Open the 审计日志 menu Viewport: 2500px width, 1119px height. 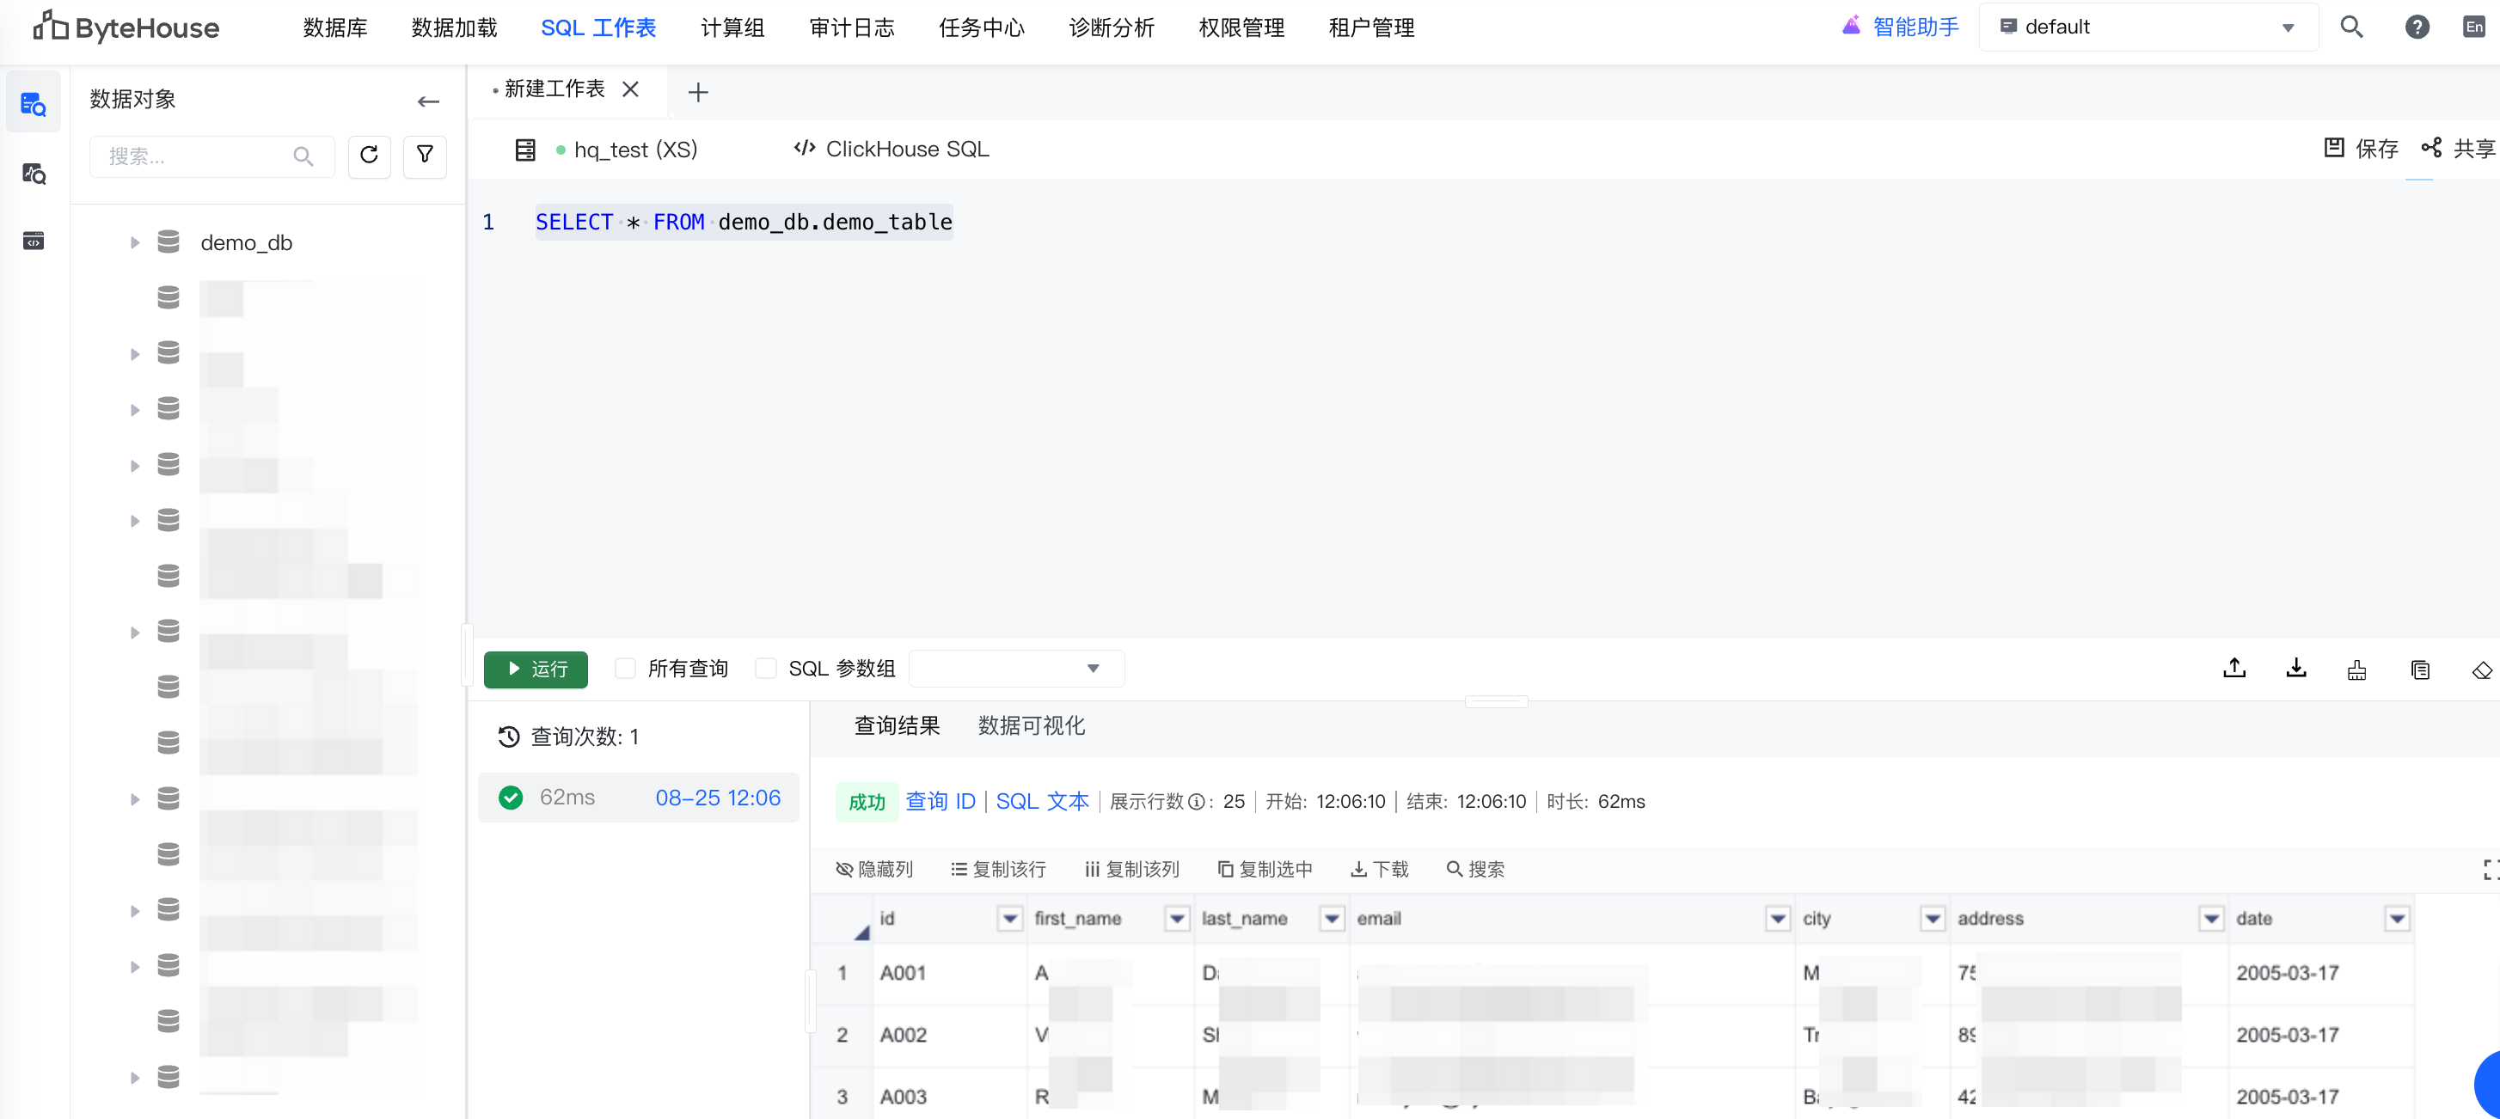coord(851,28)
